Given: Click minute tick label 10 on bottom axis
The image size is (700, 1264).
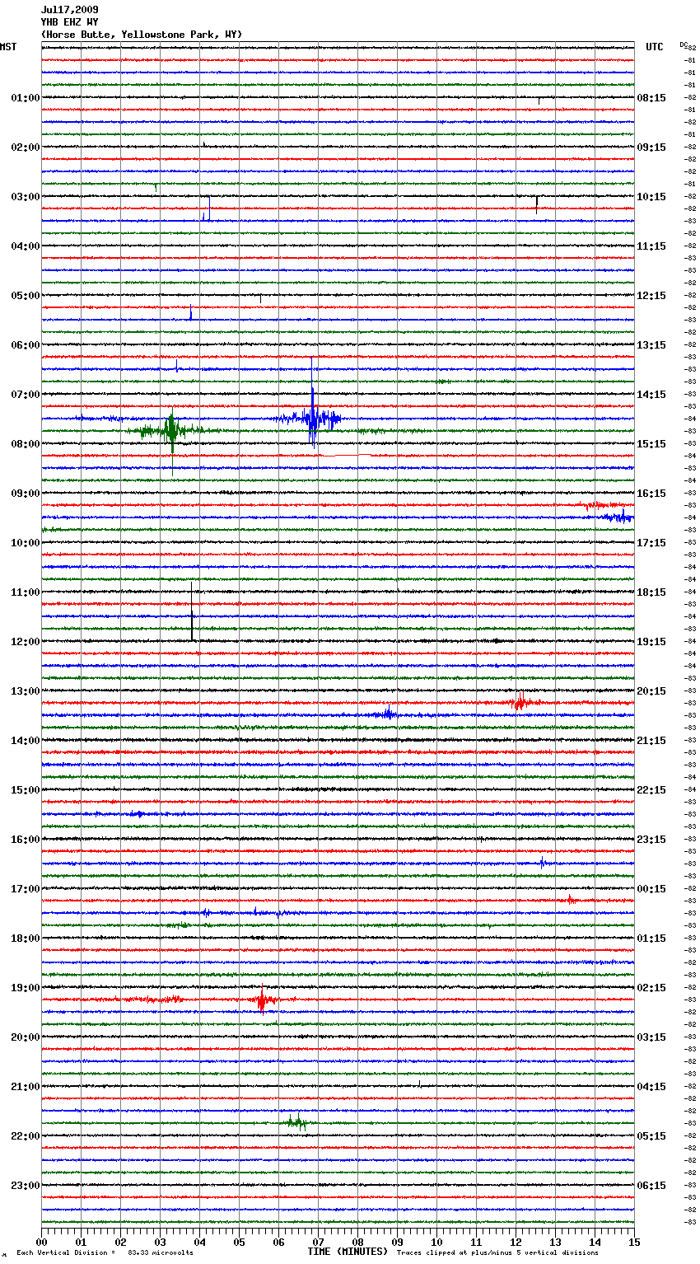Looking at the screenshot, I should tap(436, 1242).
